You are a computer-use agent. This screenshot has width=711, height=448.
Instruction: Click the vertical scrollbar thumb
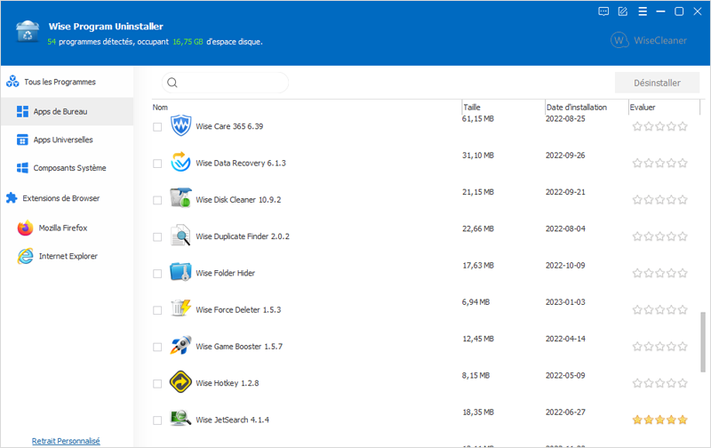(703, 342)
